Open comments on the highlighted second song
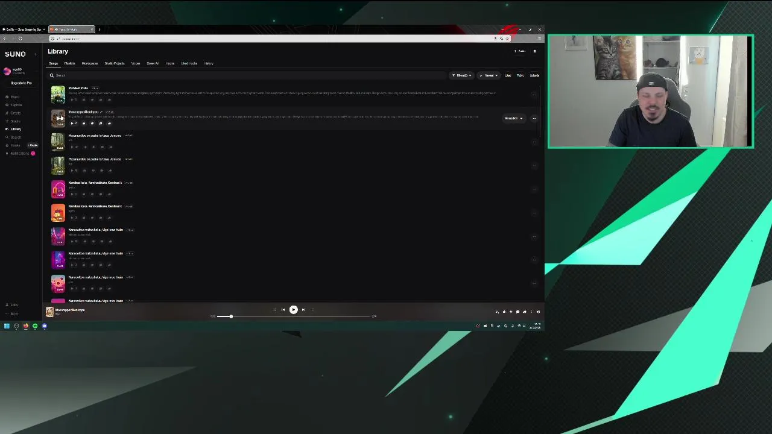Screen dimensions: 772x434 [101, 124]
